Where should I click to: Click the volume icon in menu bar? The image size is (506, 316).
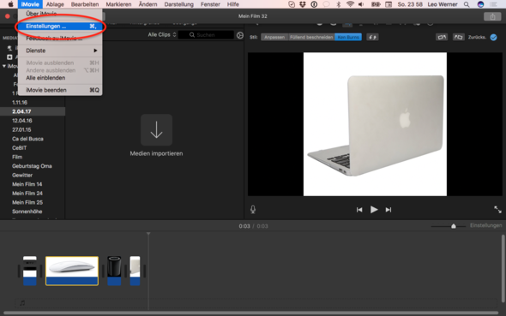[361, 4]
